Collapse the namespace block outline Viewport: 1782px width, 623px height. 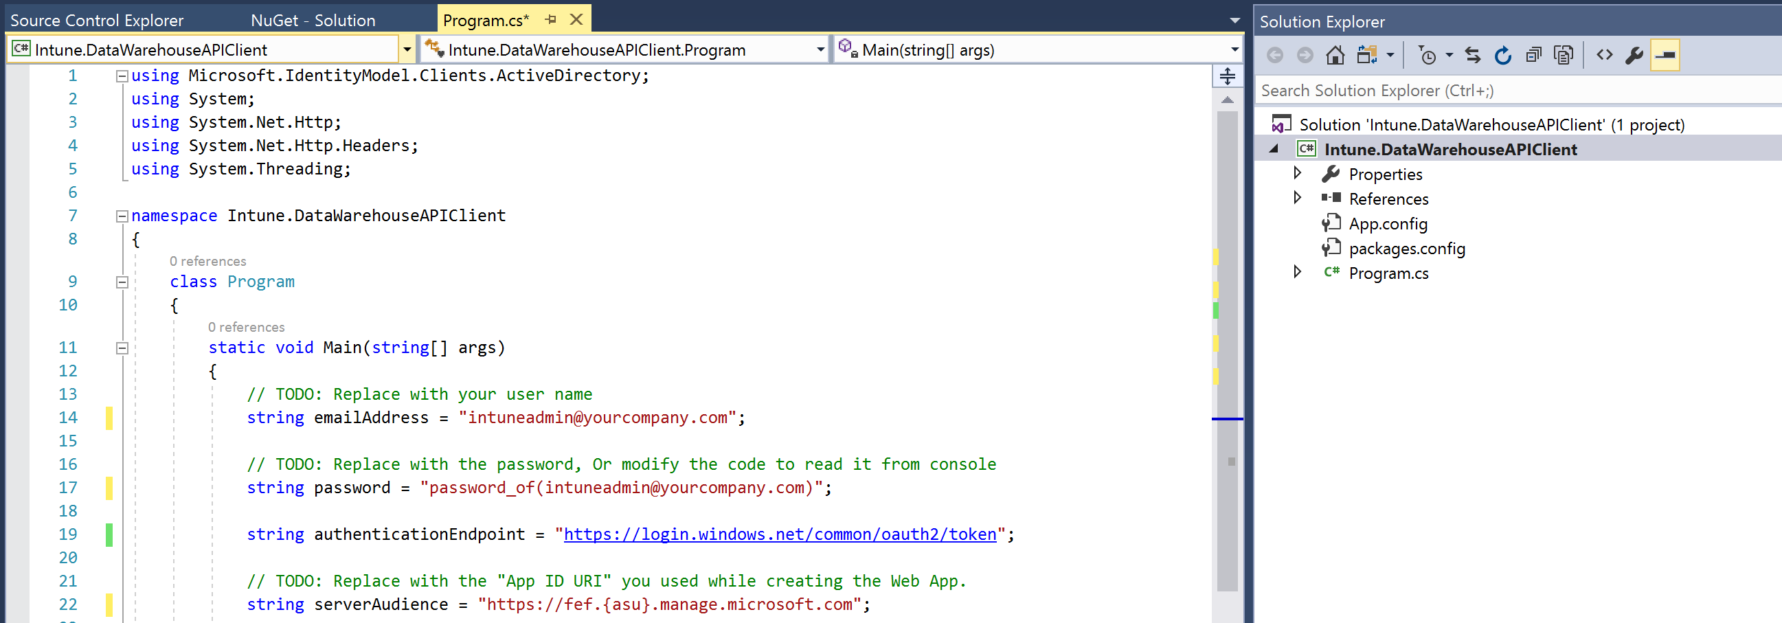pos(122,216)
